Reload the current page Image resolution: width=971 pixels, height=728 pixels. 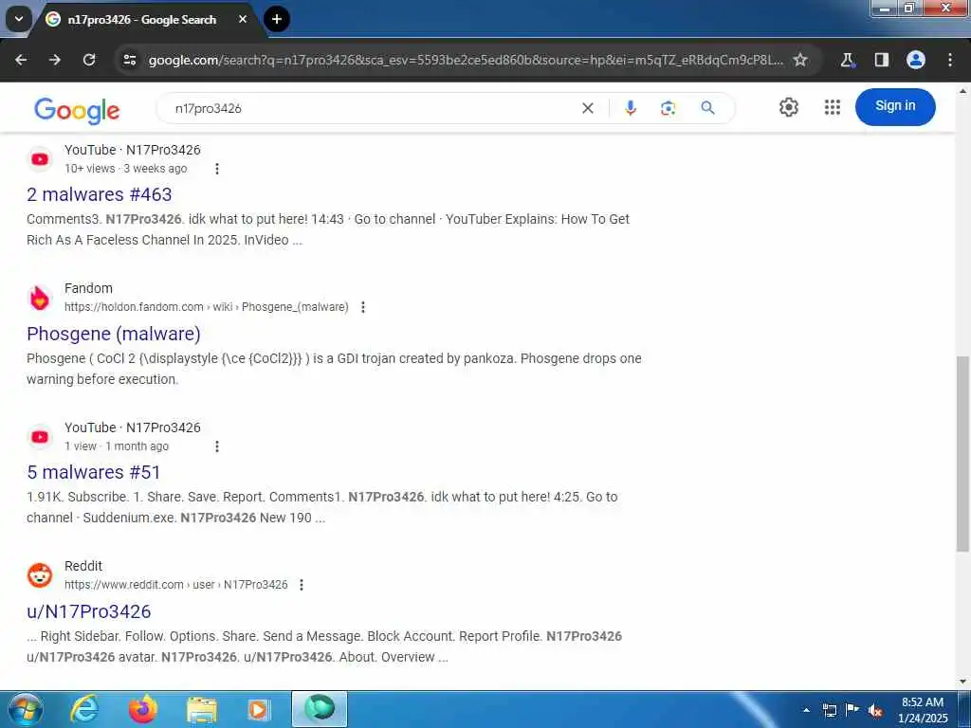(x=89, y=60)
